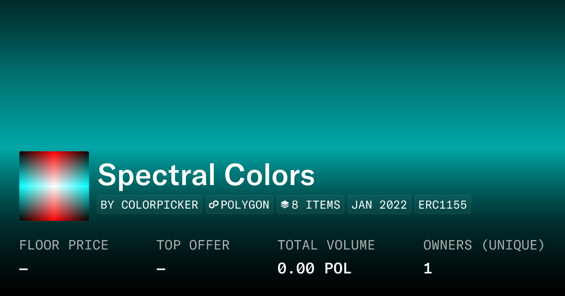Click the FLOOR PRICE label
Viewport: 565px width, 296px height.
[64, 245]
